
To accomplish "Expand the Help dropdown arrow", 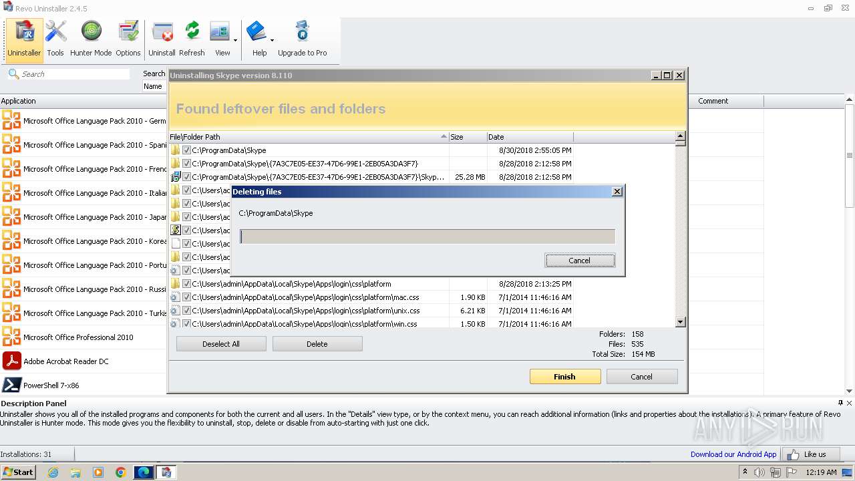I will pyautogui.click(x=272, y=40).
